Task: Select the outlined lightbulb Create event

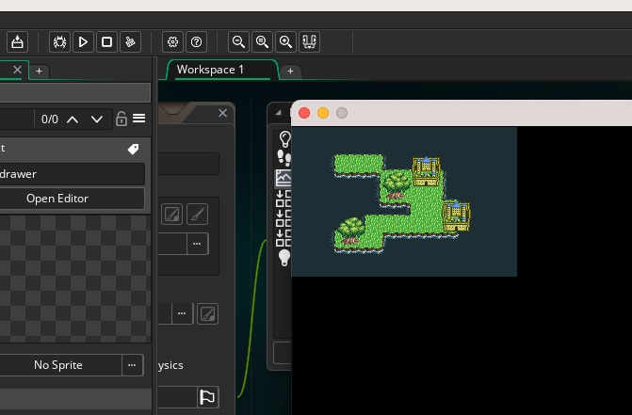Action: (x=285, y=139)
